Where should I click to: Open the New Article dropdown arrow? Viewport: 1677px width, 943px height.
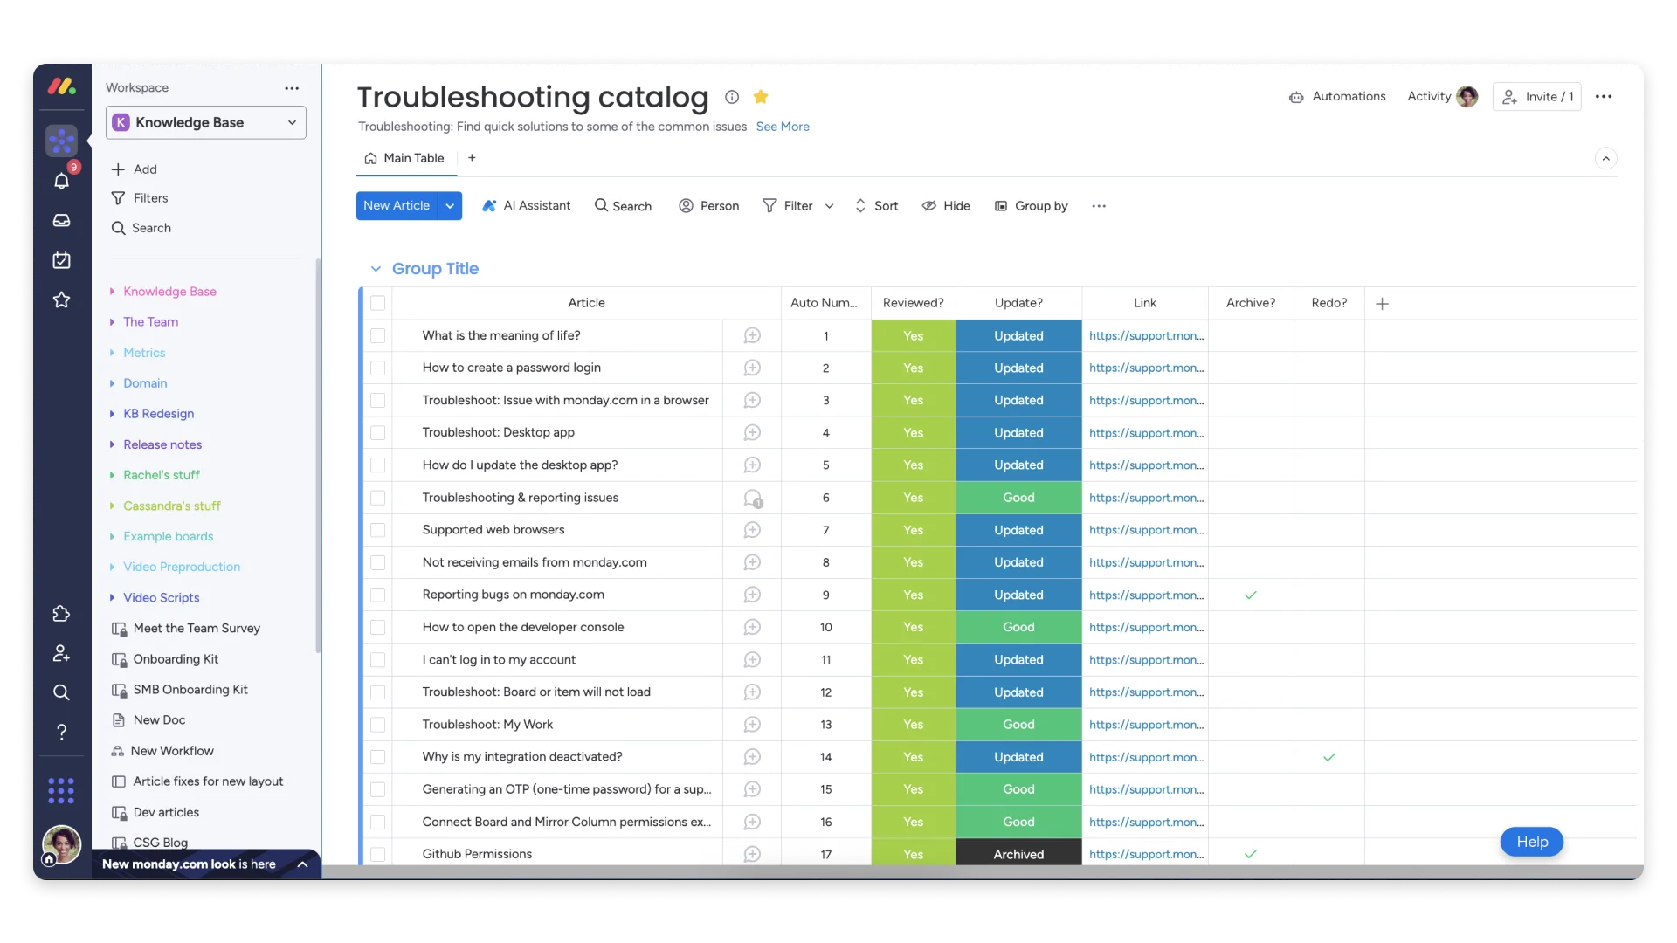coord(449,205)
